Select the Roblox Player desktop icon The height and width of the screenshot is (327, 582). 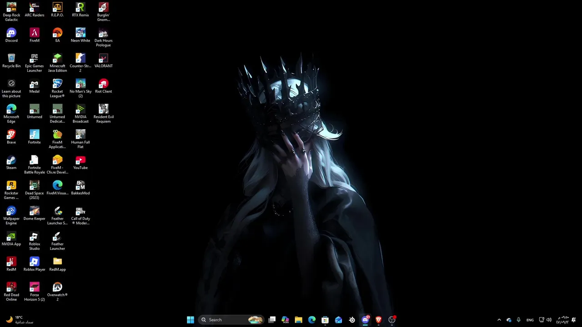(x=35, y=264)
